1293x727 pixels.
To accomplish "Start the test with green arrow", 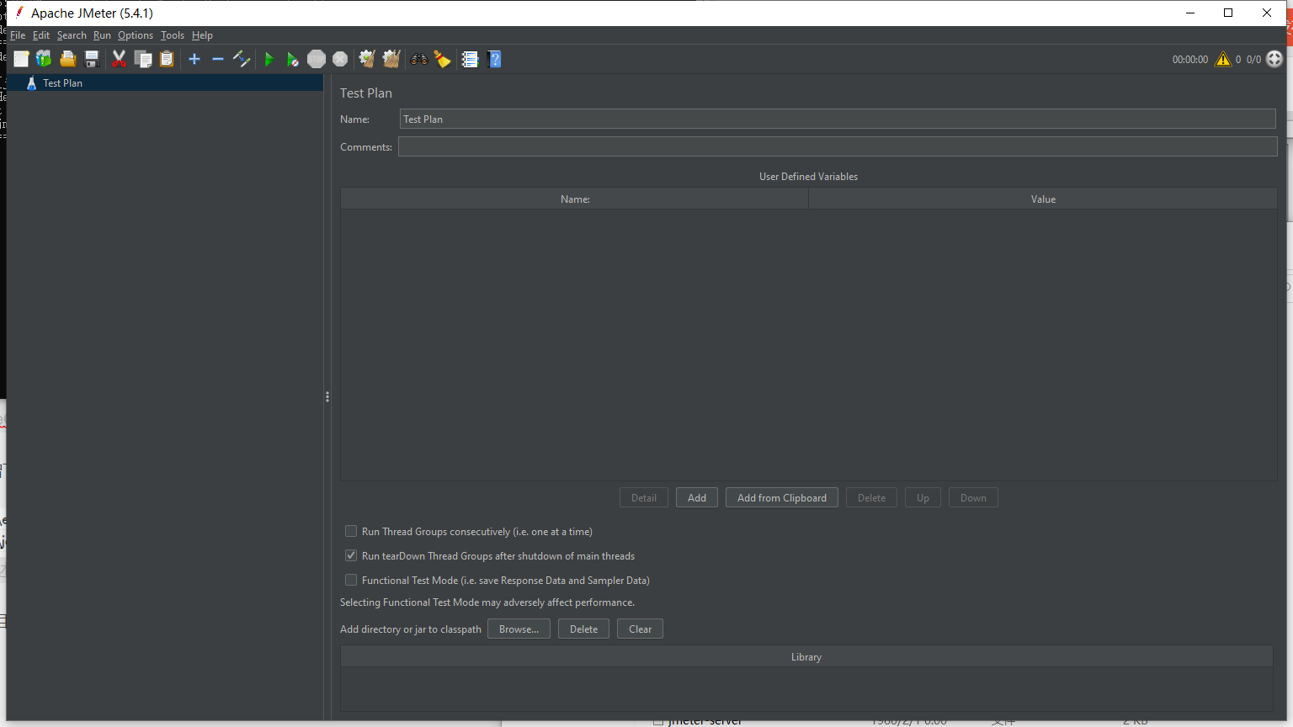I will pyautogui.click(x=269, y=59).
